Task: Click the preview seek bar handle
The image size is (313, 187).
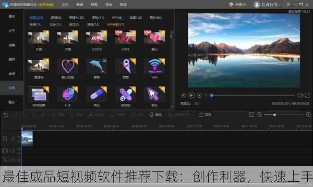Action: coord(211,96)
